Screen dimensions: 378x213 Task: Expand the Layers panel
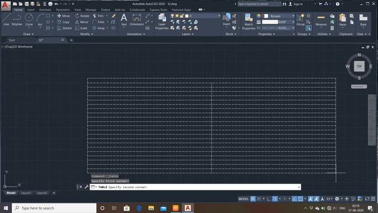188,34
